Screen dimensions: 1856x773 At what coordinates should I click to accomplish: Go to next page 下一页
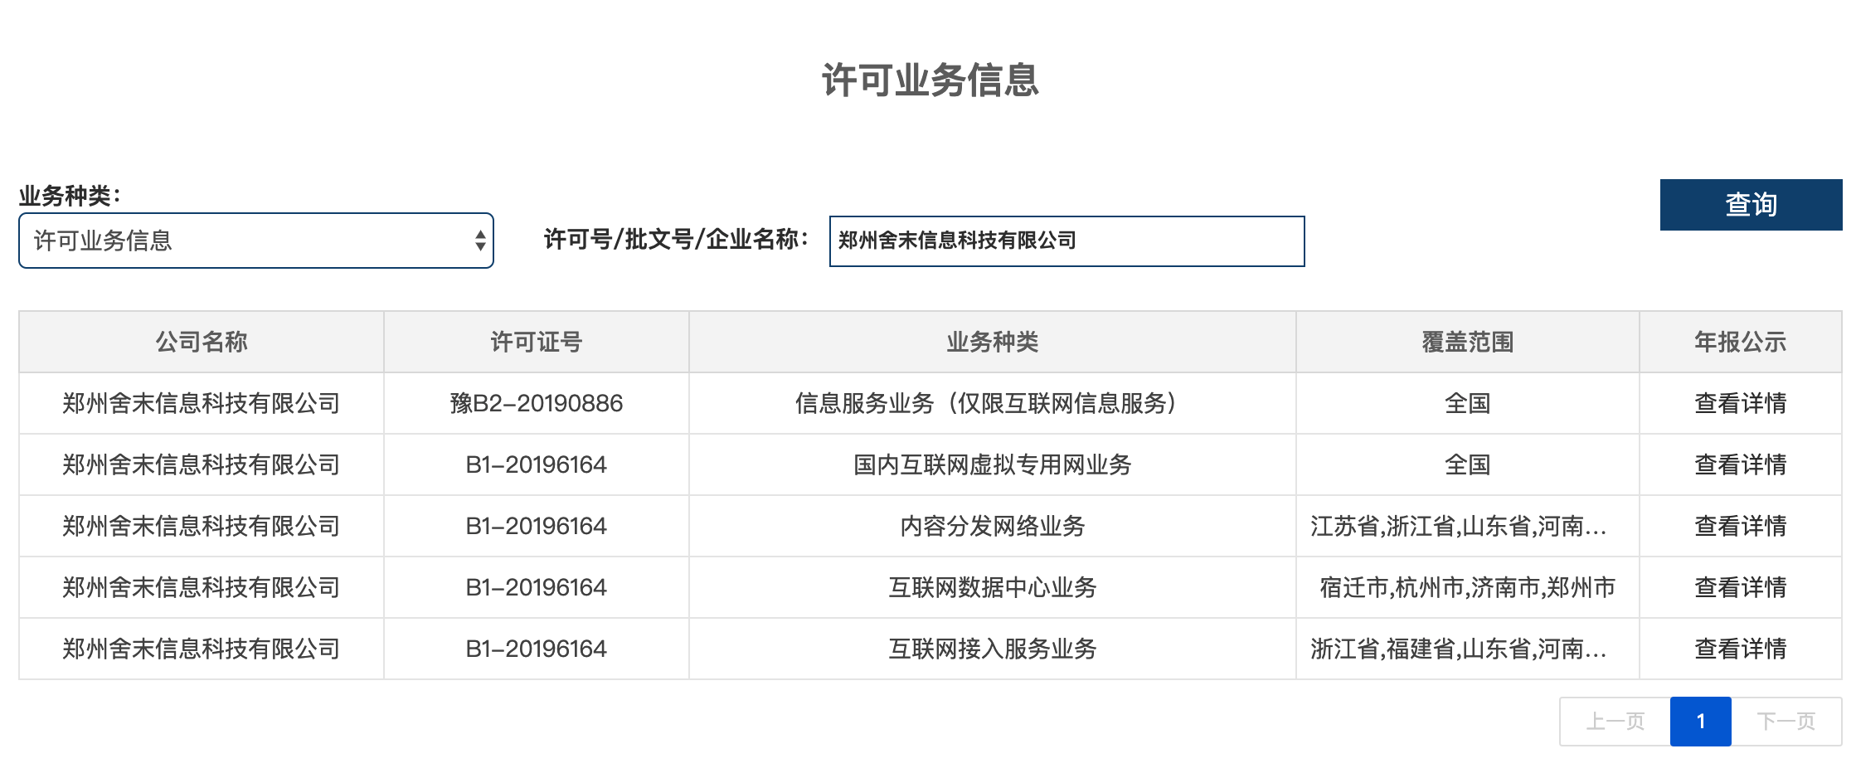point(1786,722)
